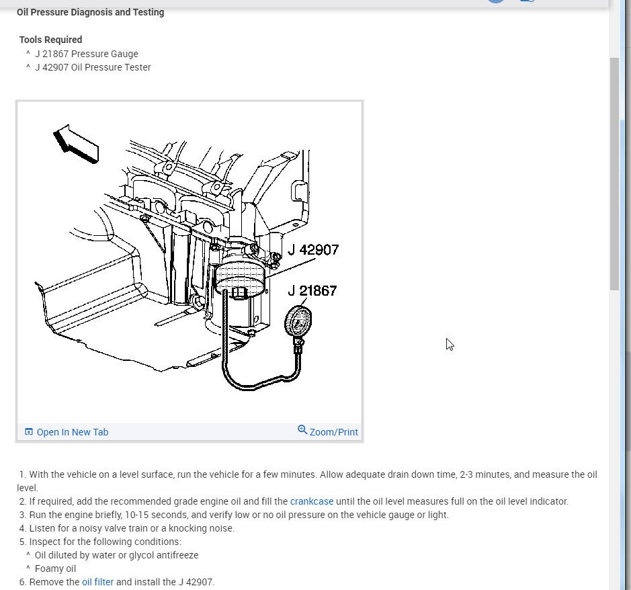
Task: Click step 1 "With the vehicle on a level surface"
Action: coord(308,481)
